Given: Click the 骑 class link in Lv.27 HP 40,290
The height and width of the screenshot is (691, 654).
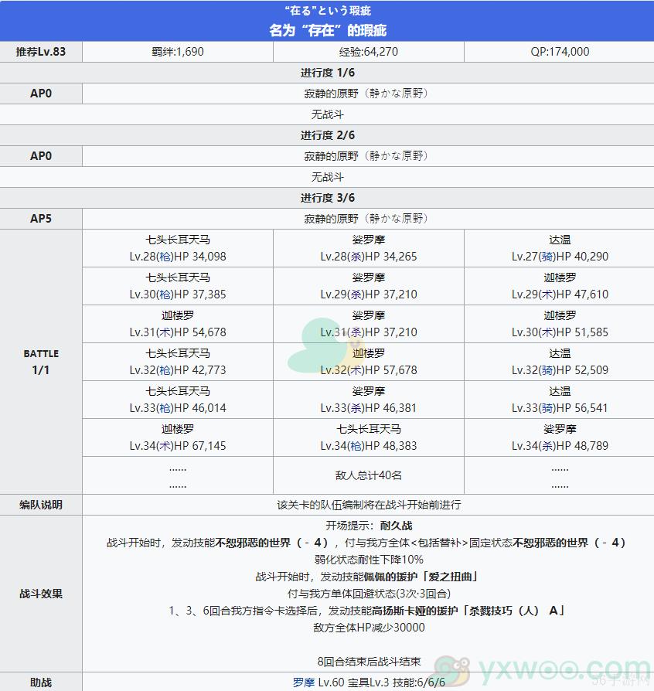Looking at the screenshot, I should (x=547, y=257).
